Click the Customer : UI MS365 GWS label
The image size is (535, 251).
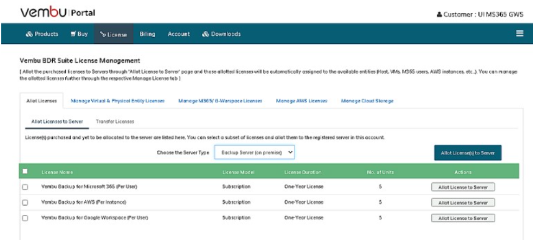(x=483, y=15)
